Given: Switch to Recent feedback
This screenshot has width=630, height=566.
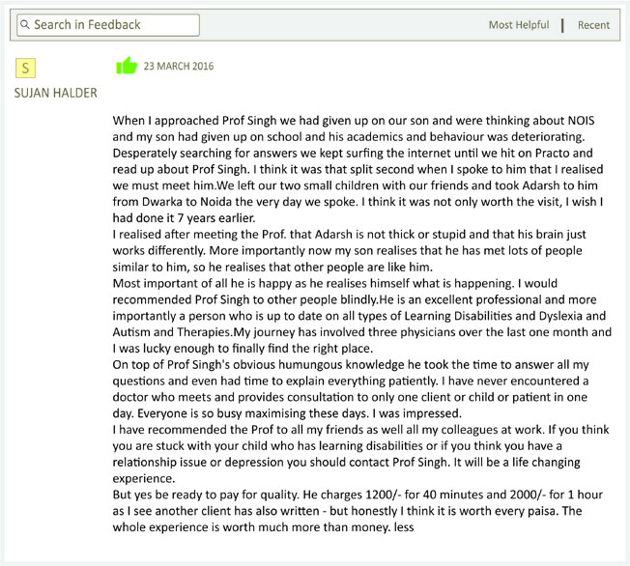Looking at the screenshot, I should [x=593, y=25].
